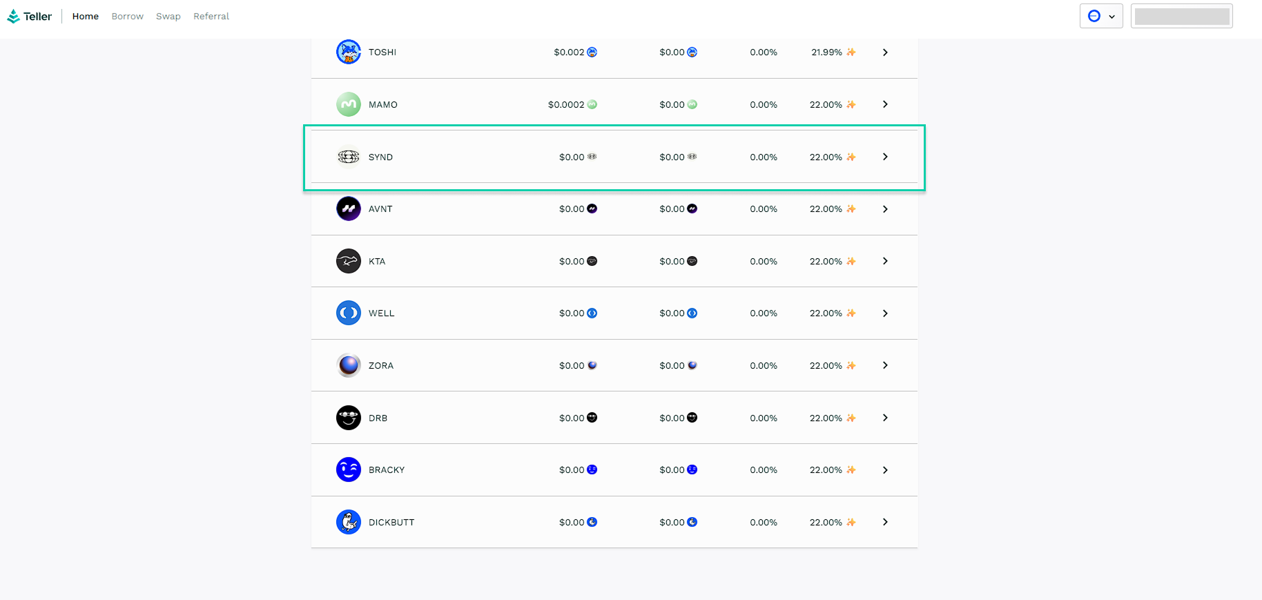
Task: Open the Referral page link
Action: [x=211, y=16]
